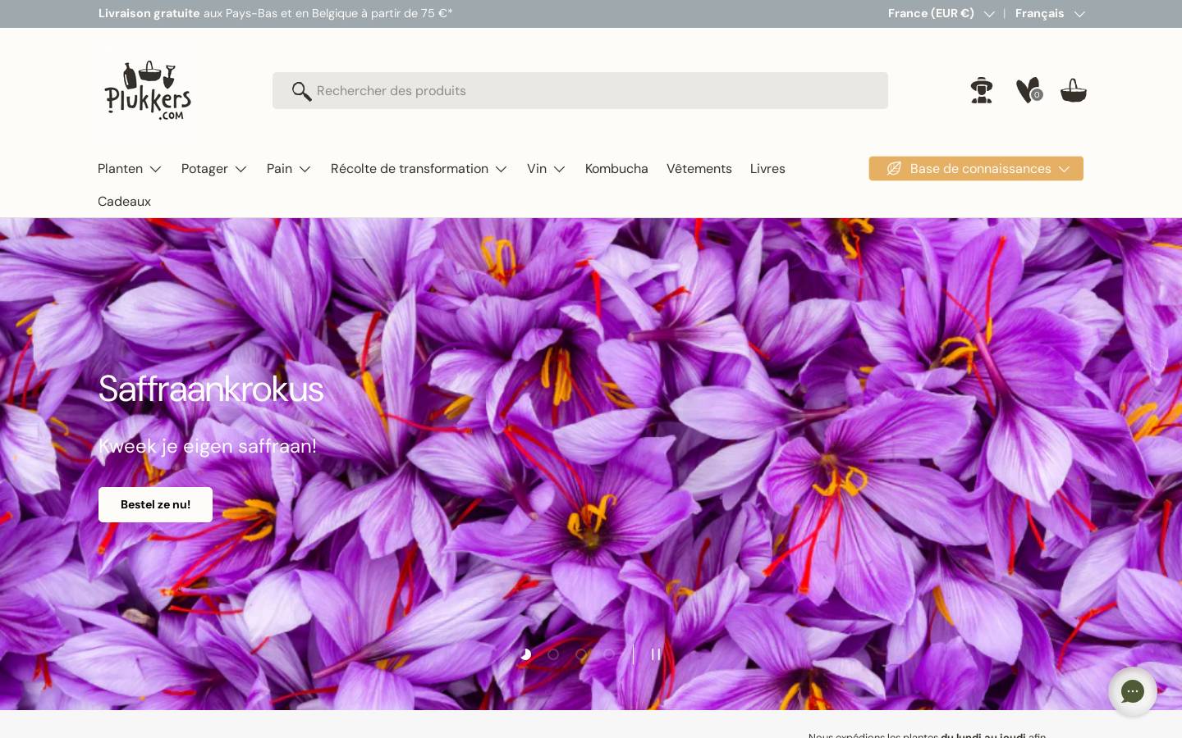Click leaf icon on Base de connaissances

click(894, 168)
